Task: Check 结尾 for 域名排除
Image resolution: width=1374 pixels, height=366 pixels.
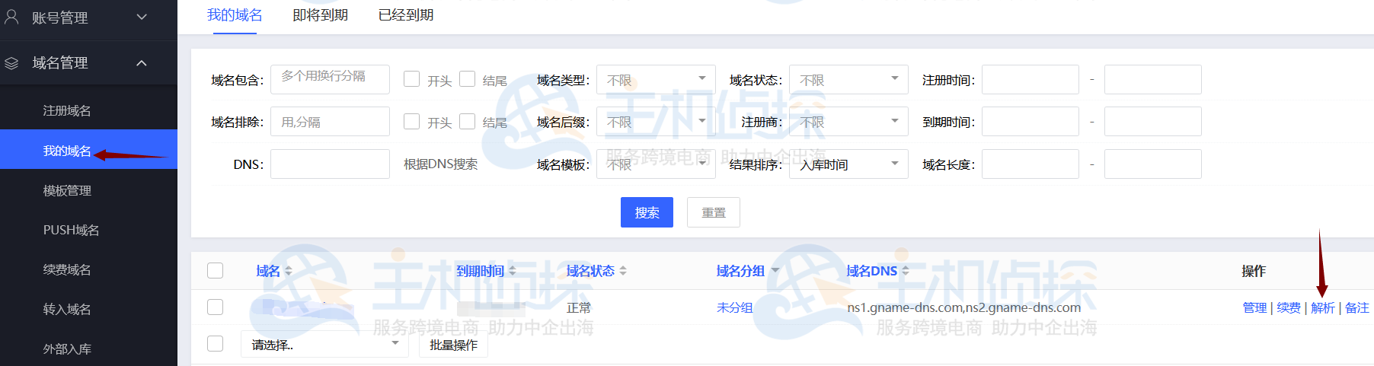Action: (x=468, y=121)
